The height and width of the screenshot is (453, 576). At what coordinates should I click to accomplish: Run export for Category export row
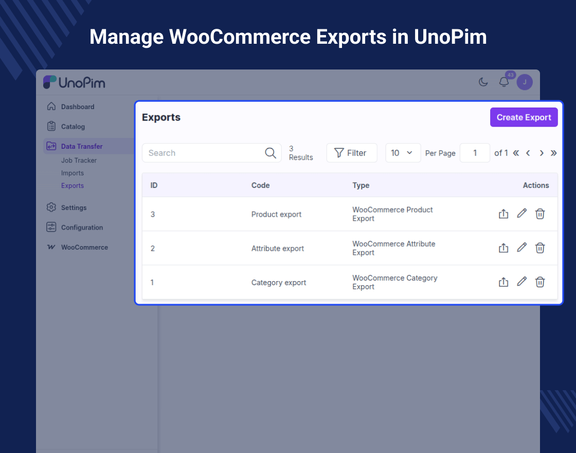tap(503, 282)
